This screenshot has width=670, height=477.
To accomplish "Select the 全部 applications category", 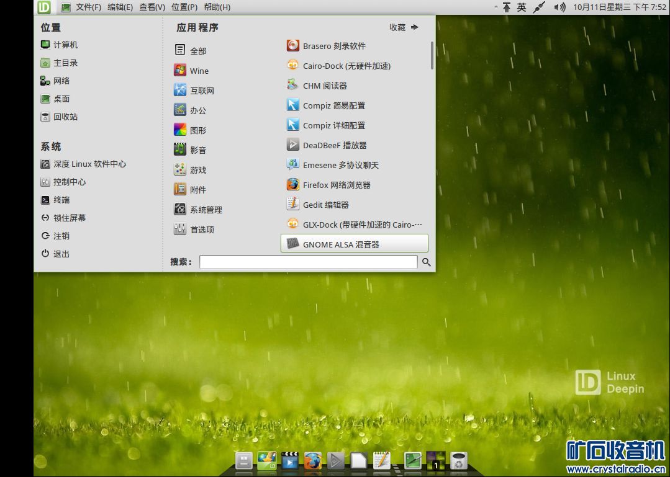I will (x=191, y=50).
